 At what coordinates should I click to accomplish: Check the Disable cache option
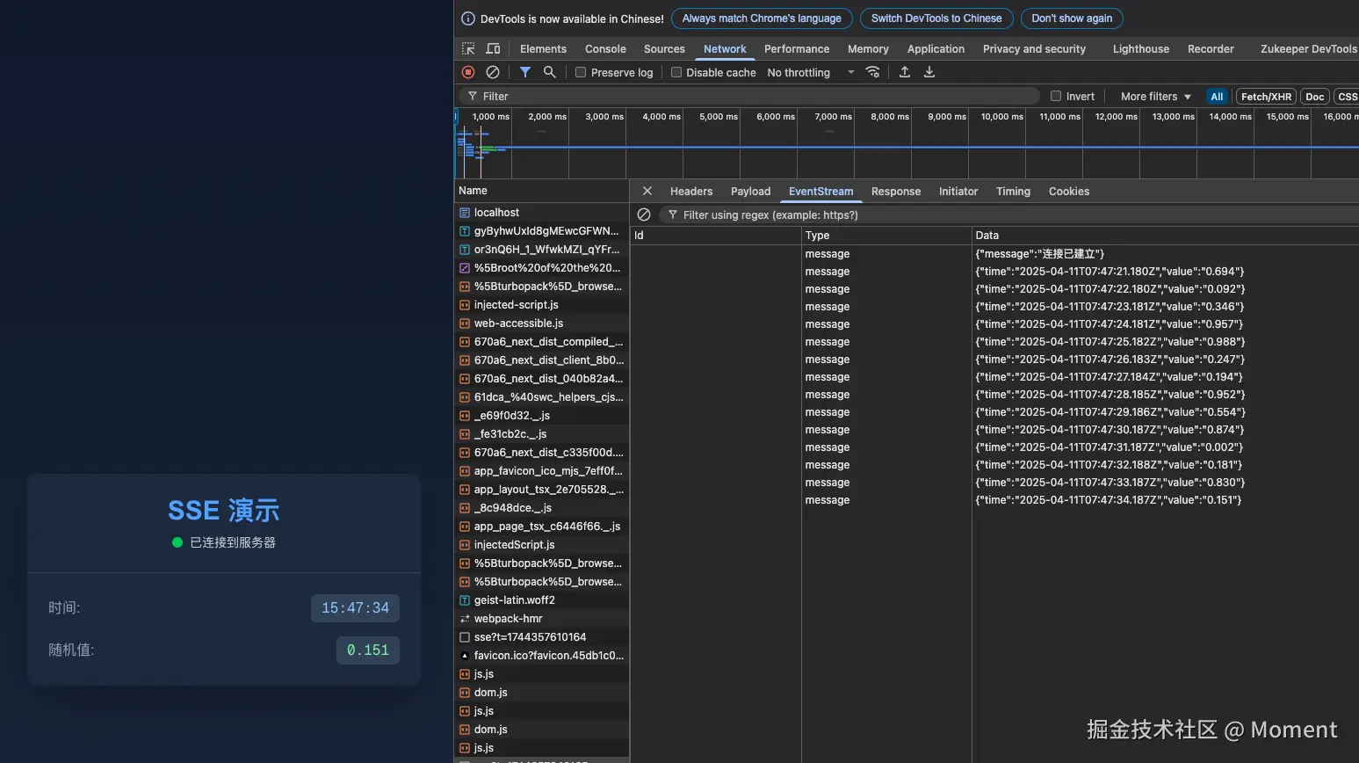[x=676, y=73]
